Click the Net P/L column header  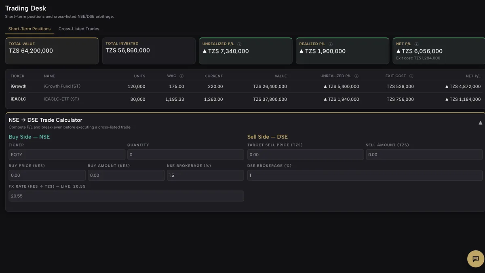coord(473,76)
